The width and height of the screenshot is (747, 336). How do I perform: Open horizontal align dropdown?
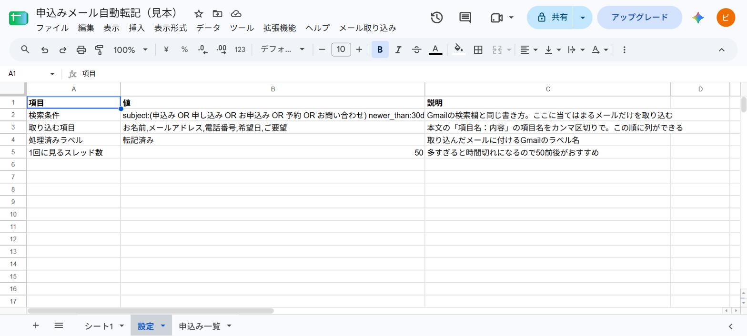(529, 49)
